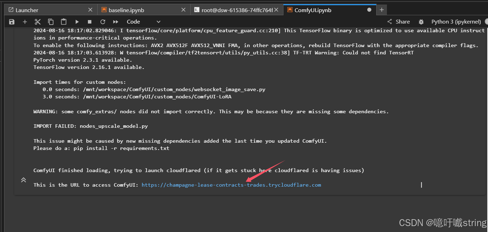Click the websocket_image_save.py path line
The image size is (488, 232).
click(x=154, y=89)
